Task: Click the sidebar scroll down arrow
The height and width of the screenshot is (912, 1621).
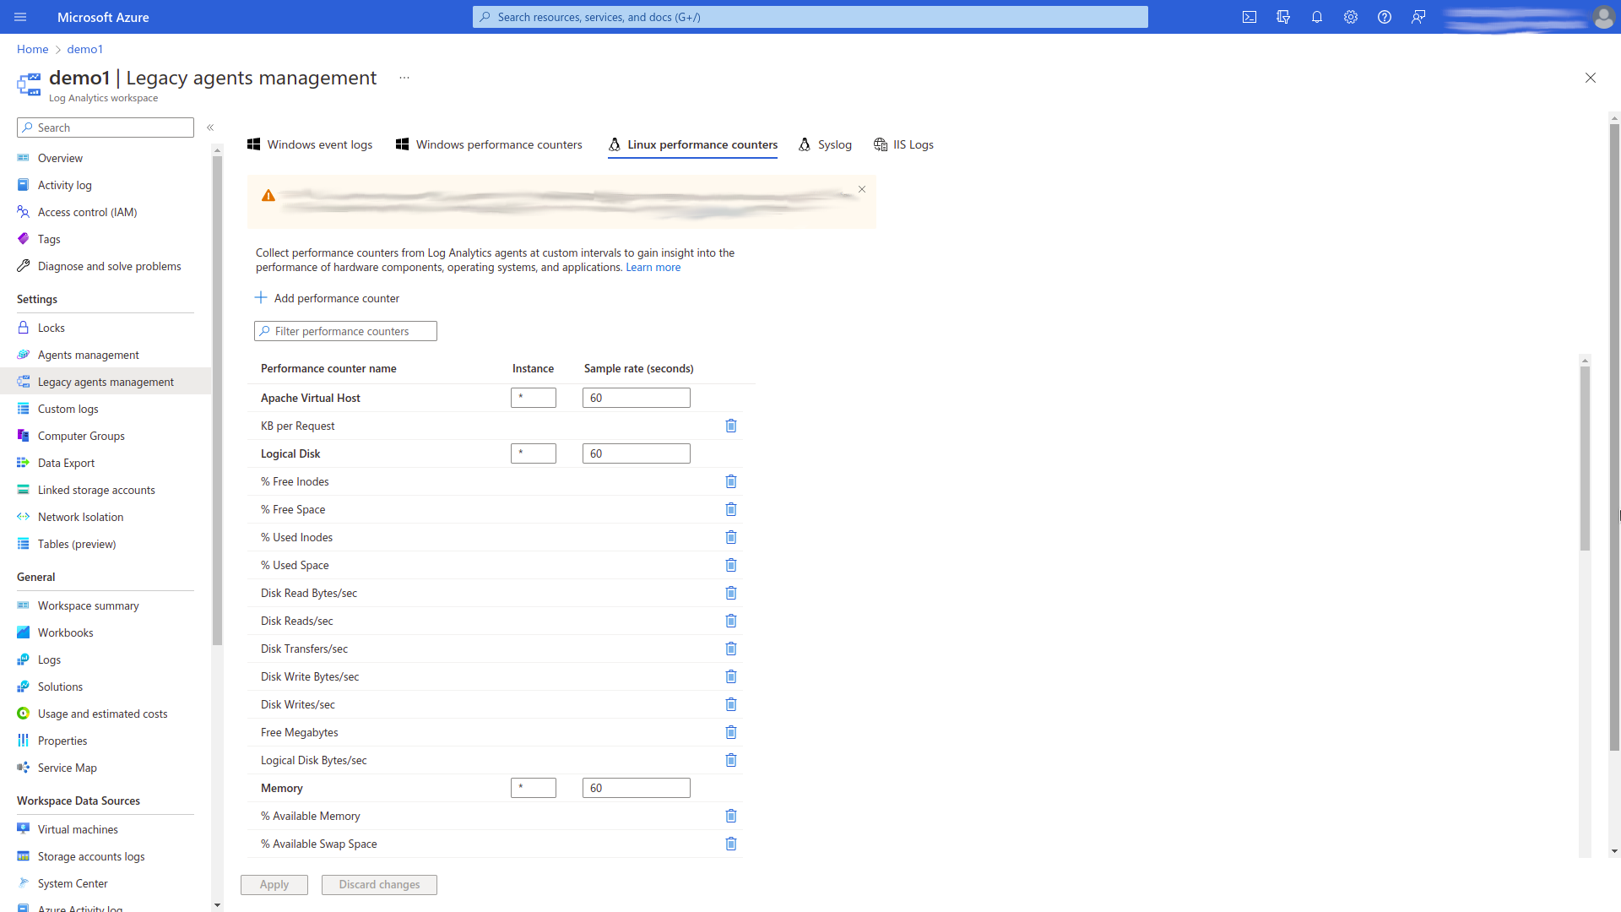Action: 217,904
